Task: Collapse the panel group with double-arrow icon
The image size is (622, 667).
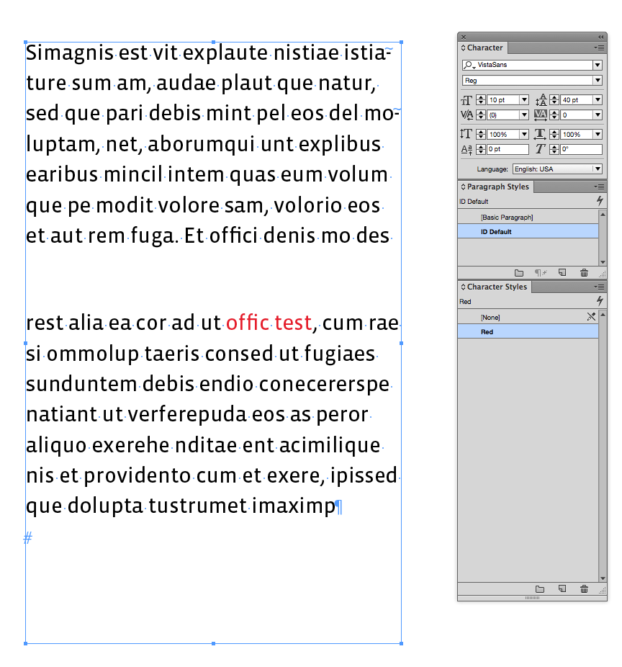Action: (600, 37)
